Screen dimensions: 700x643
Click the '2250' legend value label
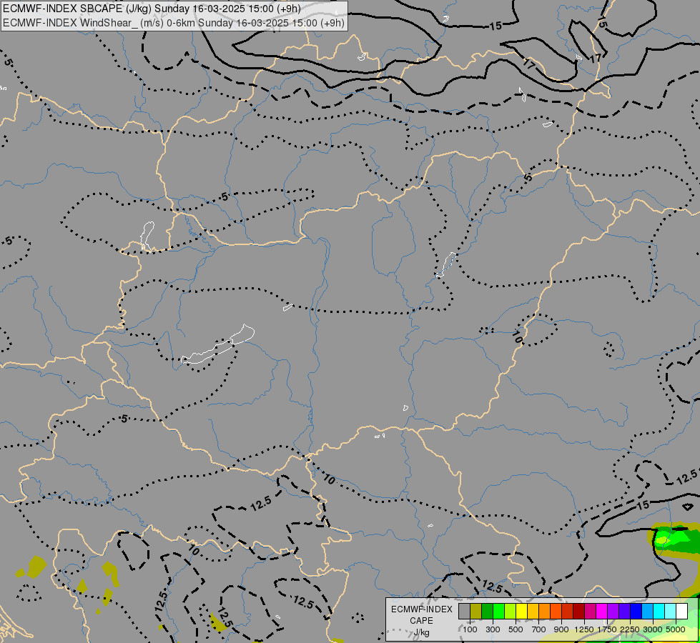[x=630, y=629]
